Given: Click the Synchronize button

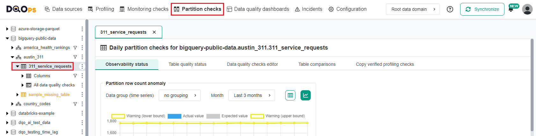Looking at the screenshot, I should [482, 9].
